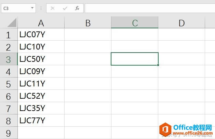Select row 5 header
Screen dimensions: 215x139
9,84
